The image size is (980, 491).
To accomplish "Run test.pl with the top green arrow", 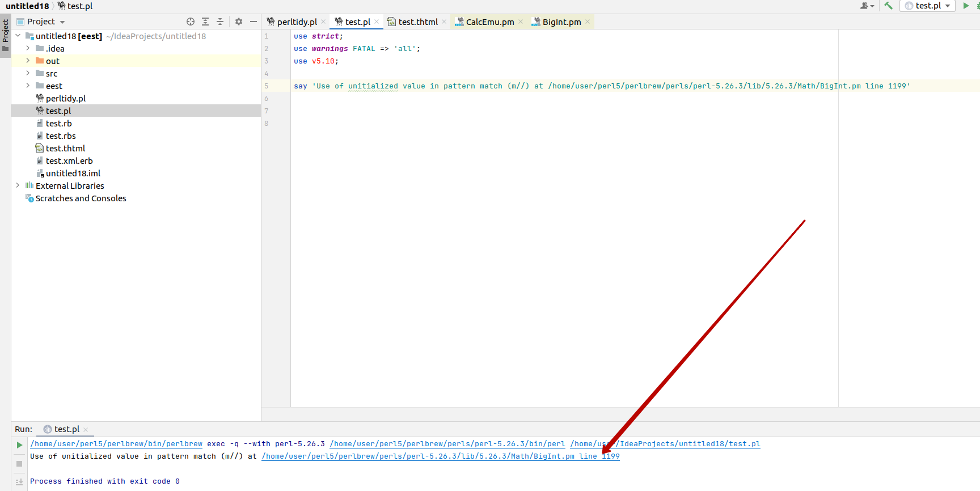I will 966,6.
